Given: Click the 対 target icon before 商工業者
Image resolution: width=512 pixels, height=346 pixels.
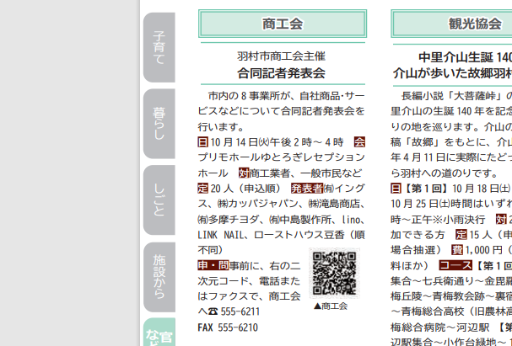Looking at the screenshot, I should (x=244, y=173).
